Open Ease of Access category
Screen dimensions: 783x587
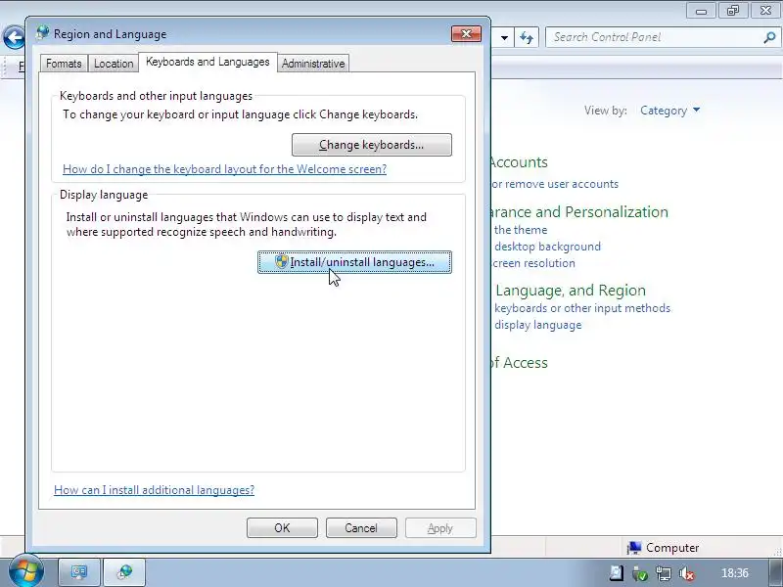(520, 362)
